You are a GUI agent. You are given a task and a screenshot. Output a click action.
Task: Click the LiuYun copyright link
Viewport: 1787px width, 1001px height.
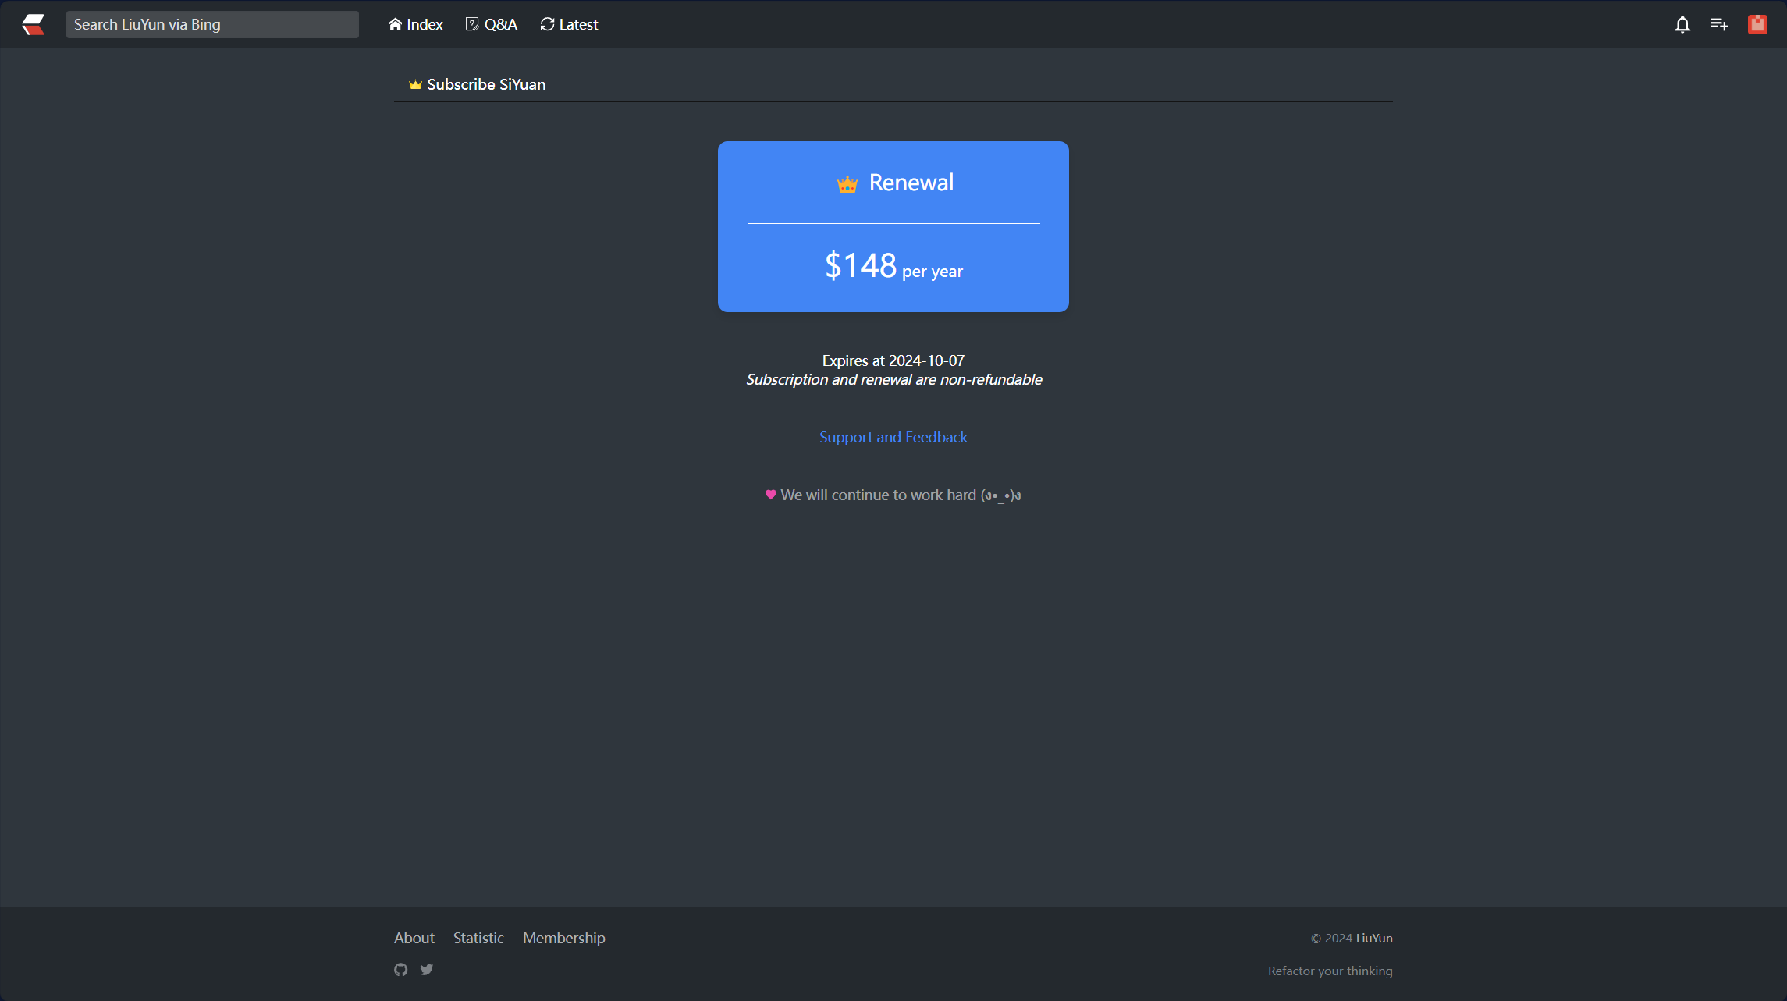[x=1373, y=938]
